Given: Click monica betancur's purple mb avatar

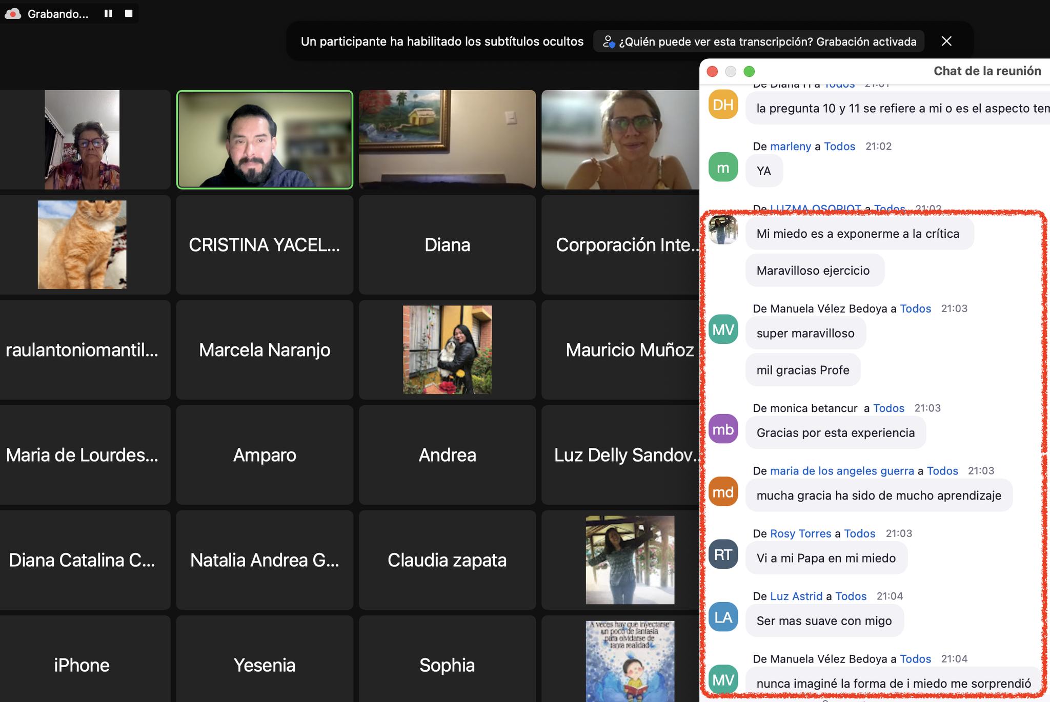Looking at the screenshot, I should pos(723,429).
